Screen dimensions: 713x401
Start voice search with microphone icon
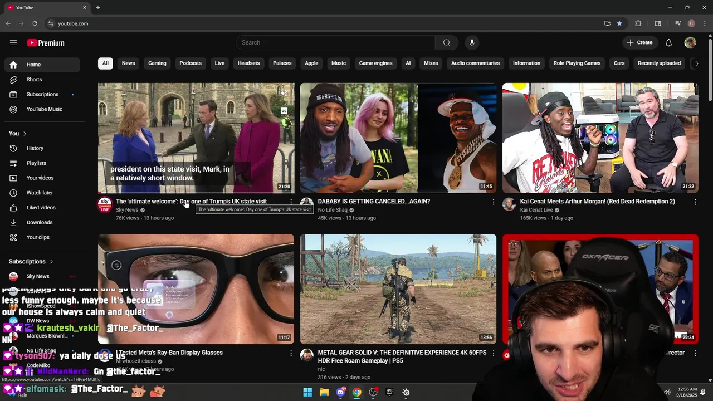click(472, 43)
